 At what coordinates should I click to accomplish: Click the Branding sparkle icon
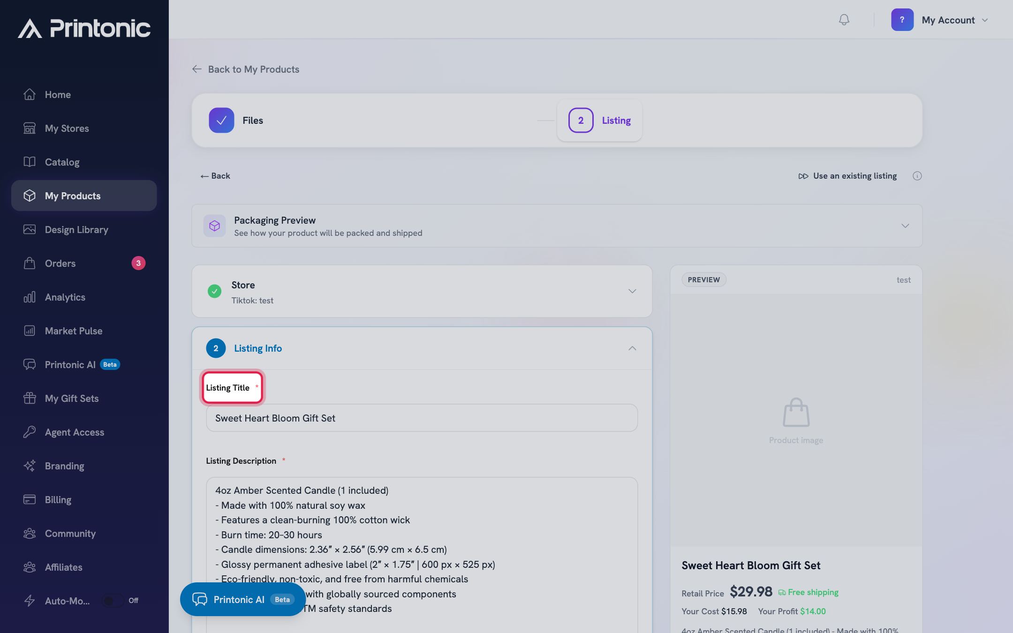[30, 466]
